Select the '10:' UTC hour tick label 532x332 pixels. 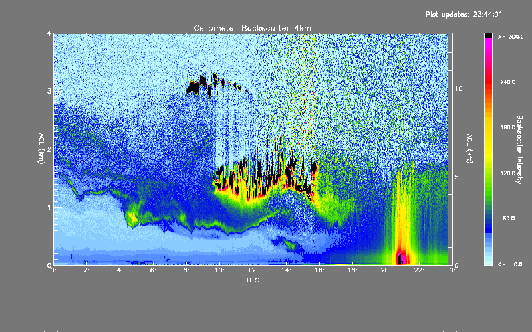[x=219, y=270]
